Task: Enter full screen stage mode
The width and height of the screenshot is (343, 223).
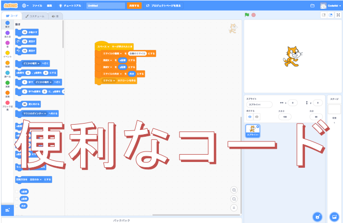Action: click(338, 15)
